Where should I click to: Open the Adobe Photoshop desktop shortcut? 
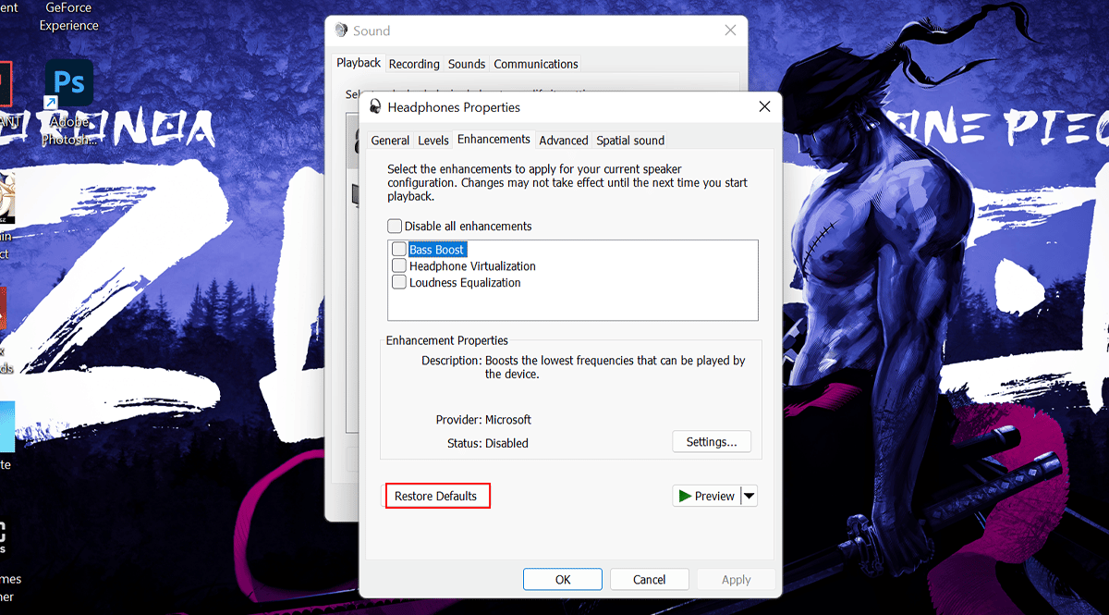coord(69,102)
